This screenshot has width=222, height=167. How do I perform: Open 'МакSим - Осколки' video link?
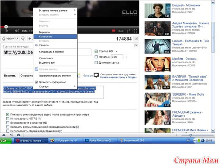click(184, 59)
